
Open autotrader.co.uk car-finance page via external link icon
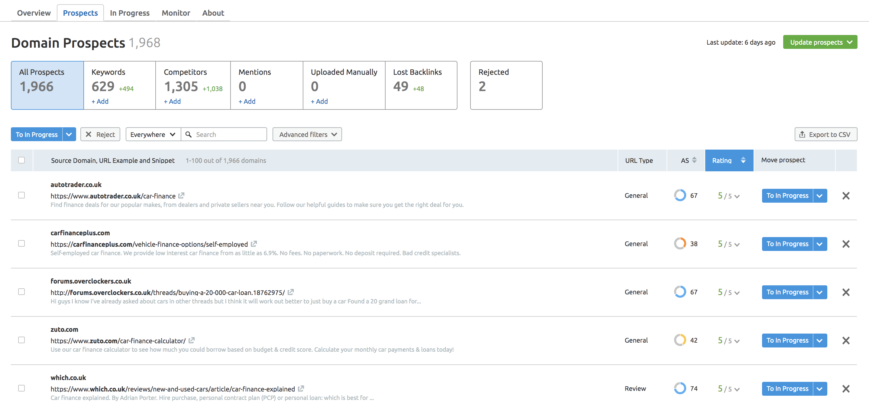182,195
